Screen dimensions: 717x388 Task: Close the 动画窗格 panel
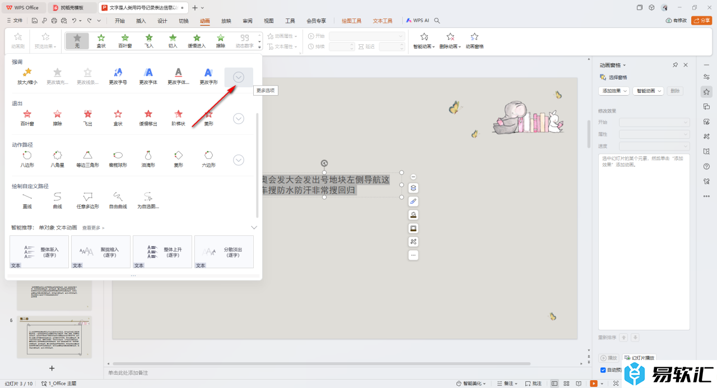click(686, 65)
